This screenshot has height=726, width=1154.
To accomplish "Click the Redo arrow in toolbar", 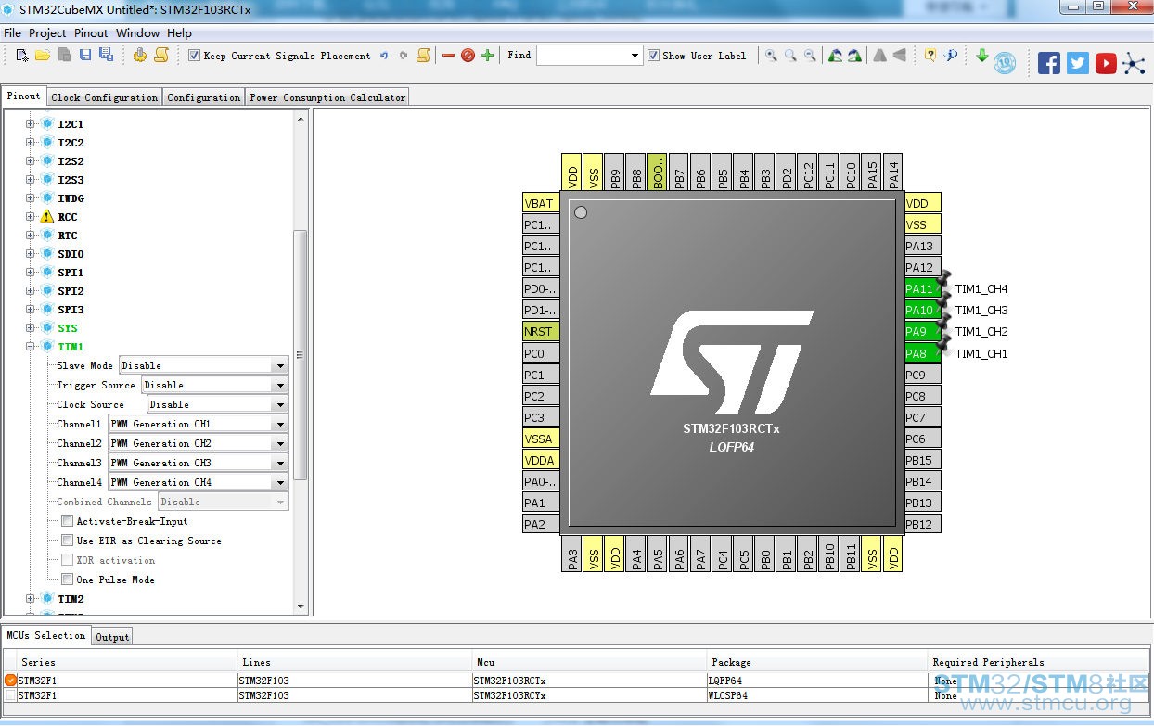I will pos(404,56).
